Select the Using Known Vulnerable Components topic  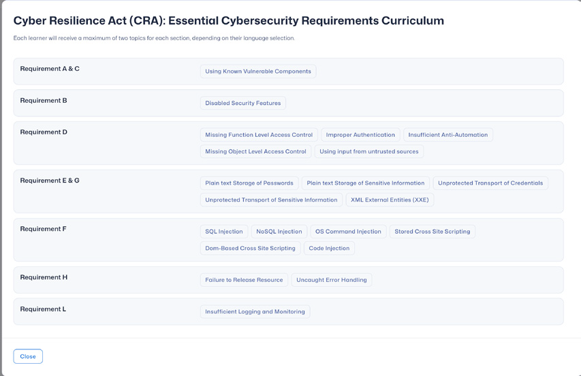point(258,71)
